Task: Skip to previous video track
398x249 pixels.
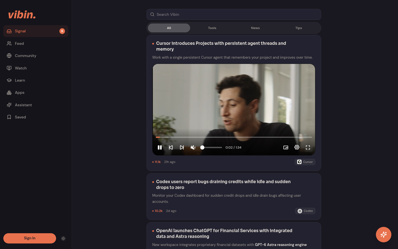Action: tap(171, 147)
